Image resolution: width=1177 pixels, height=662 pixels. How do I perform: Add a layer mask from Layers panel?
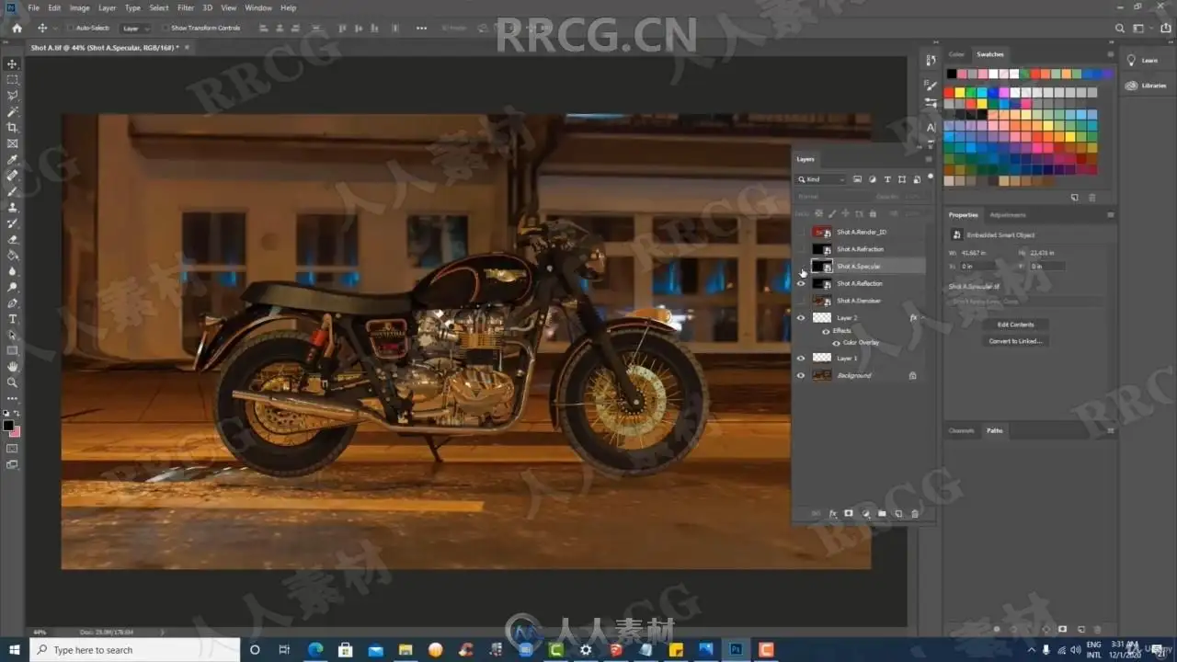(849, 514)
